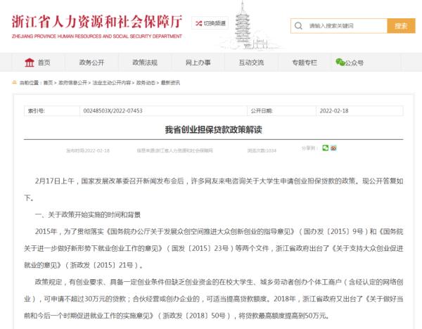The image size is (422, 329).
Task: Open the 政务公开 menu
Action: pos(91,63)
